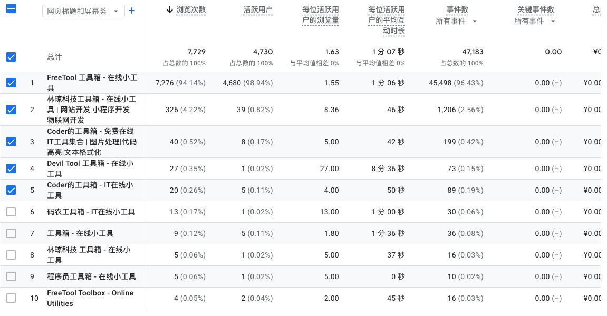
Task: Check row 10 FreeTool Toolbox checkbox
Action: (11, 298)
